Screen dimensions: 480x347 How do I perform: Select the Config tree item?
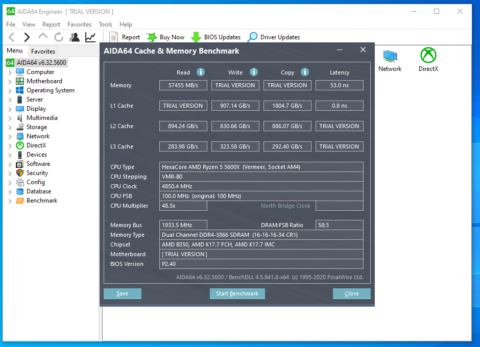pyautogui.click(x=36, y=182)
